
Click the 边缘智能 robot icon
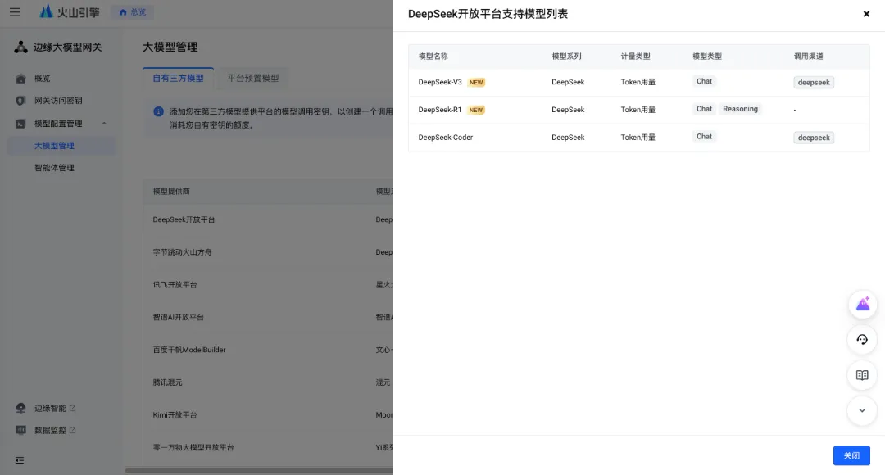pos(20,408)
